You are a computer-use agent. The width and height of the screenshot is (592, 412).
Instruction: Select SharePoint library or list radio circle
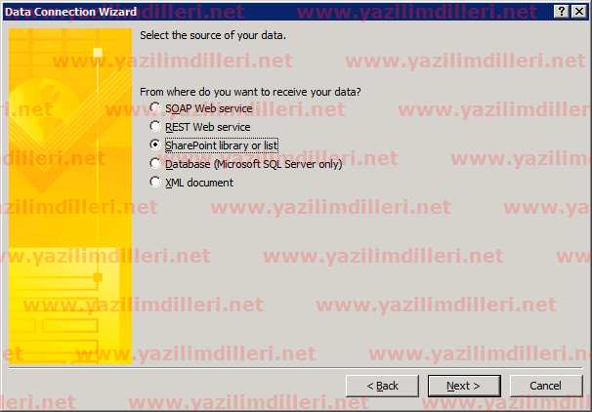(155, 144)
